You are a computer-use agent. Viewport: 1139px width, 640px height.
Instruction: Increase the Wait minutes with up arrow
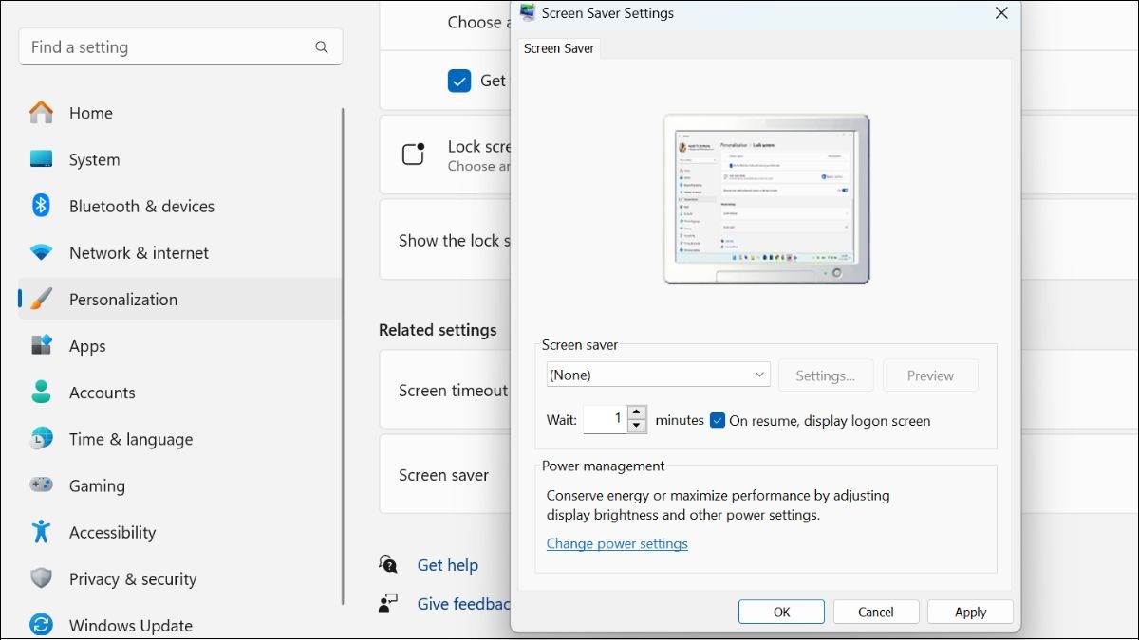(x=637, y=412)
